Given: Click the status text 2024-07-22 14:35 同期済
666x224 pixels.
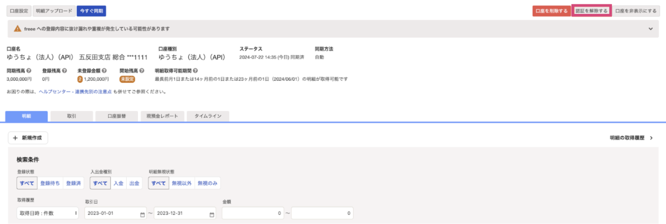Looking at the screenshot, I should 272,57.
